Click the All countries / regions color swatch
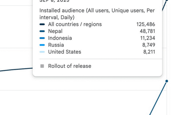The height and width of the screenshot is (115, 173). (x=42, y=24)
